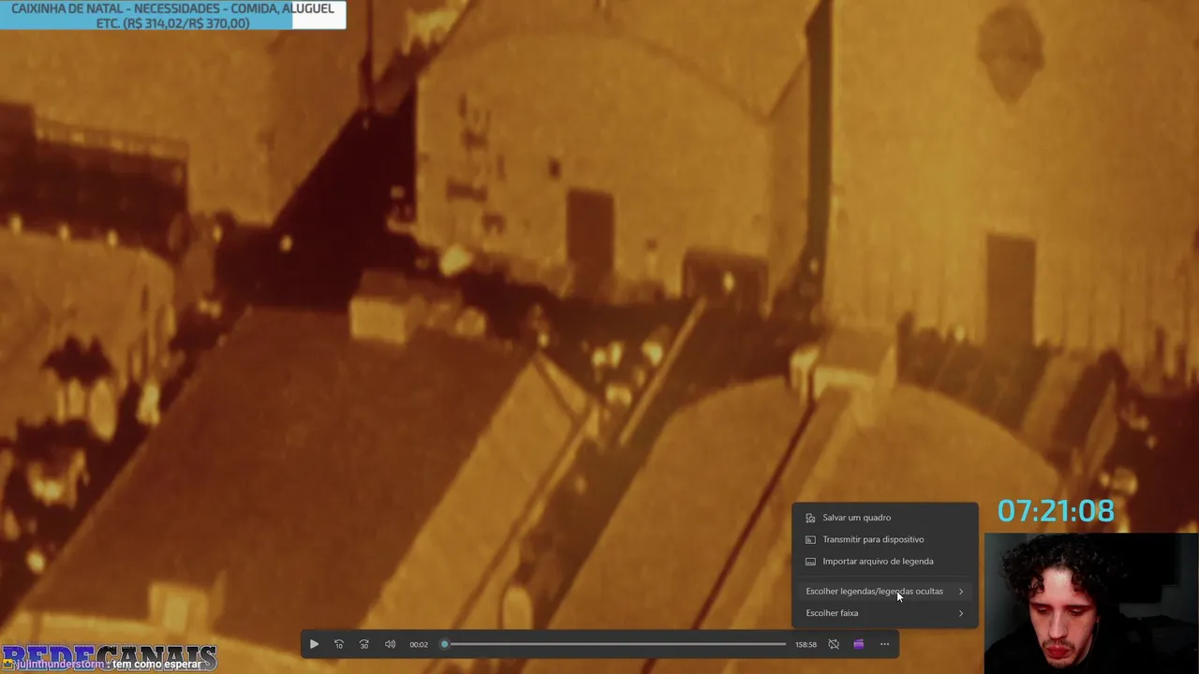The width and height of the screenshot is (1199, 674).
Task: Skip forward 30 seconds
Action: (x=364, y=644)
